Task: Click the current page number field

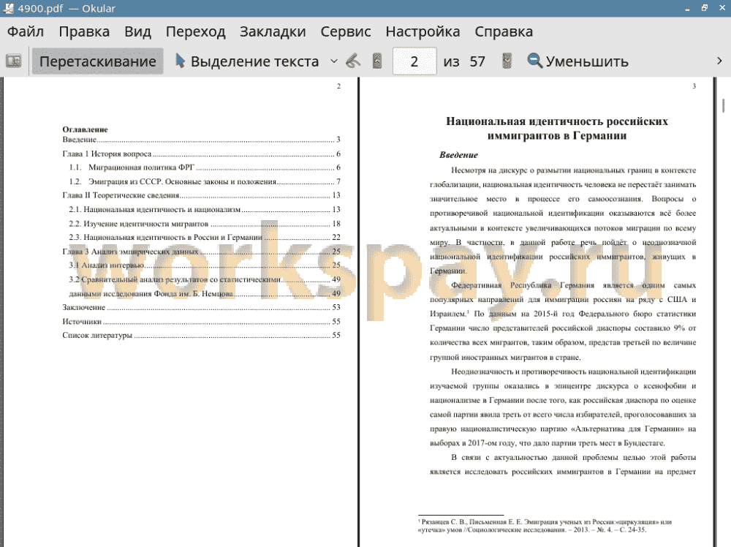Action: 414,61
